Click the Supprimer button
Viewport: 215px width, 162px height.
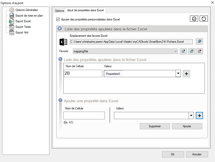(155, 126)
